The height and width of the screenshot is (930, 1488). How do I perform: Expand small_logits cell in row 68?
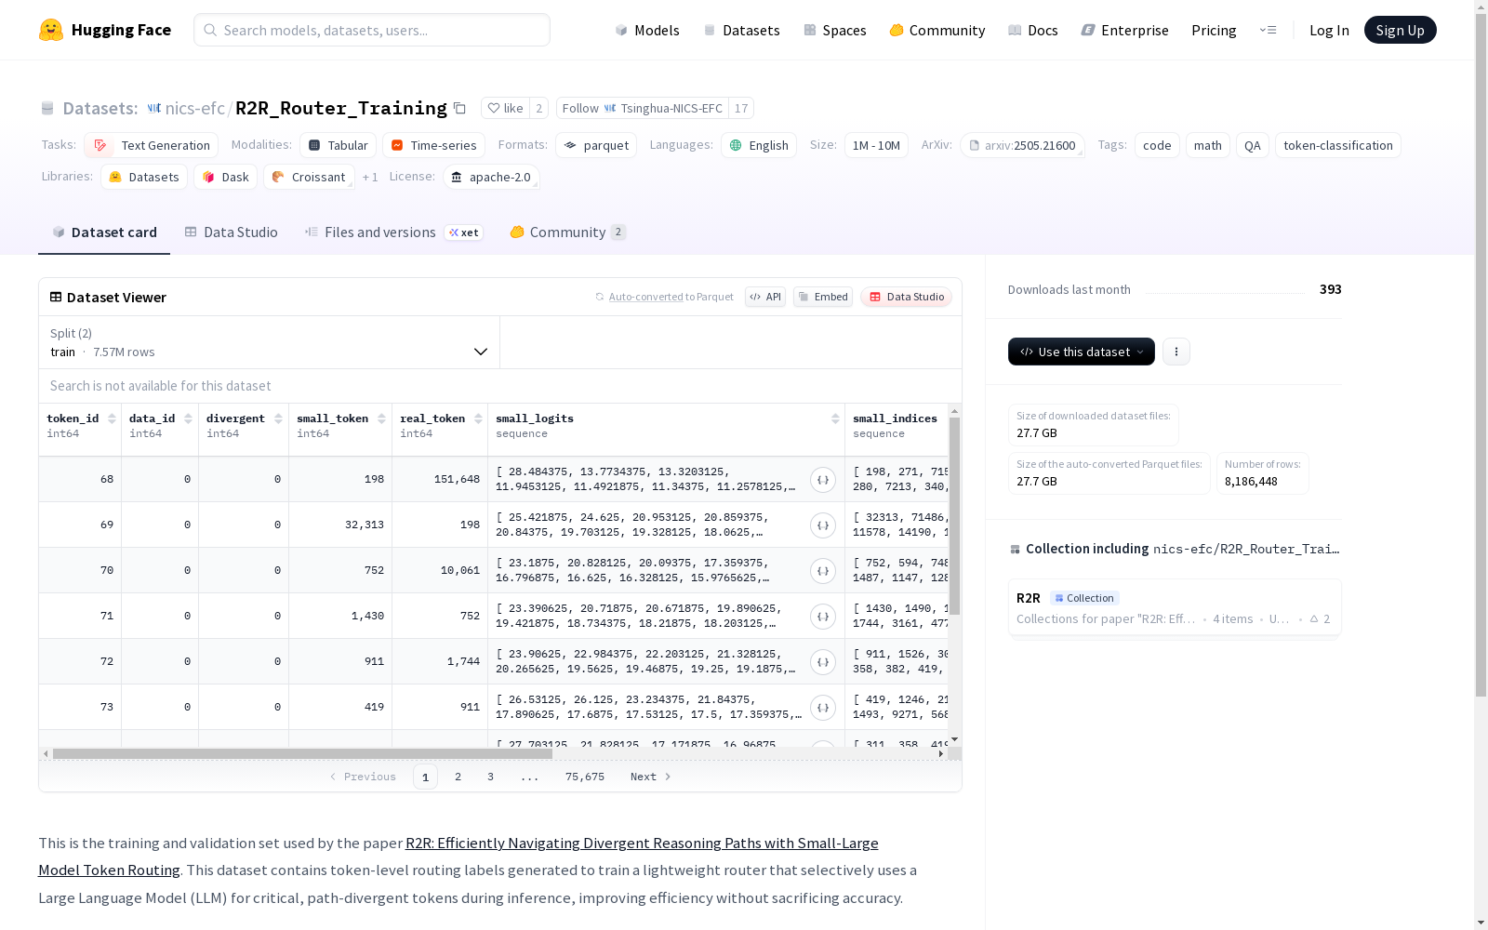click(823, 480)
